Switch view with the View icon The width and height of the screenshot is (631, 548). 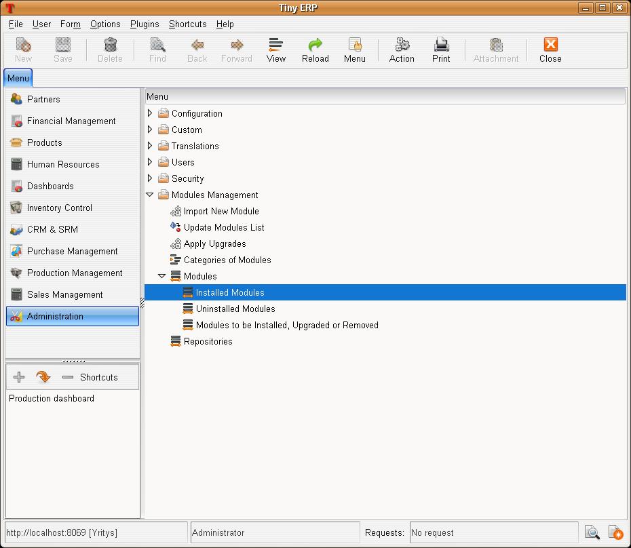[x=276, y=45]
